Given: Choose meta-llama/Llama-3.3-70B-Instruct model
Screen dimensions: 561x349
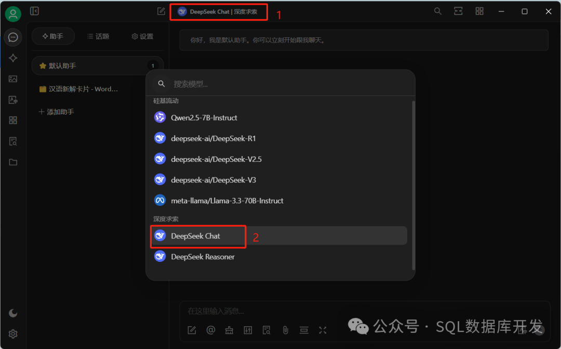Looking at the screenshot, I should point(280,200).
